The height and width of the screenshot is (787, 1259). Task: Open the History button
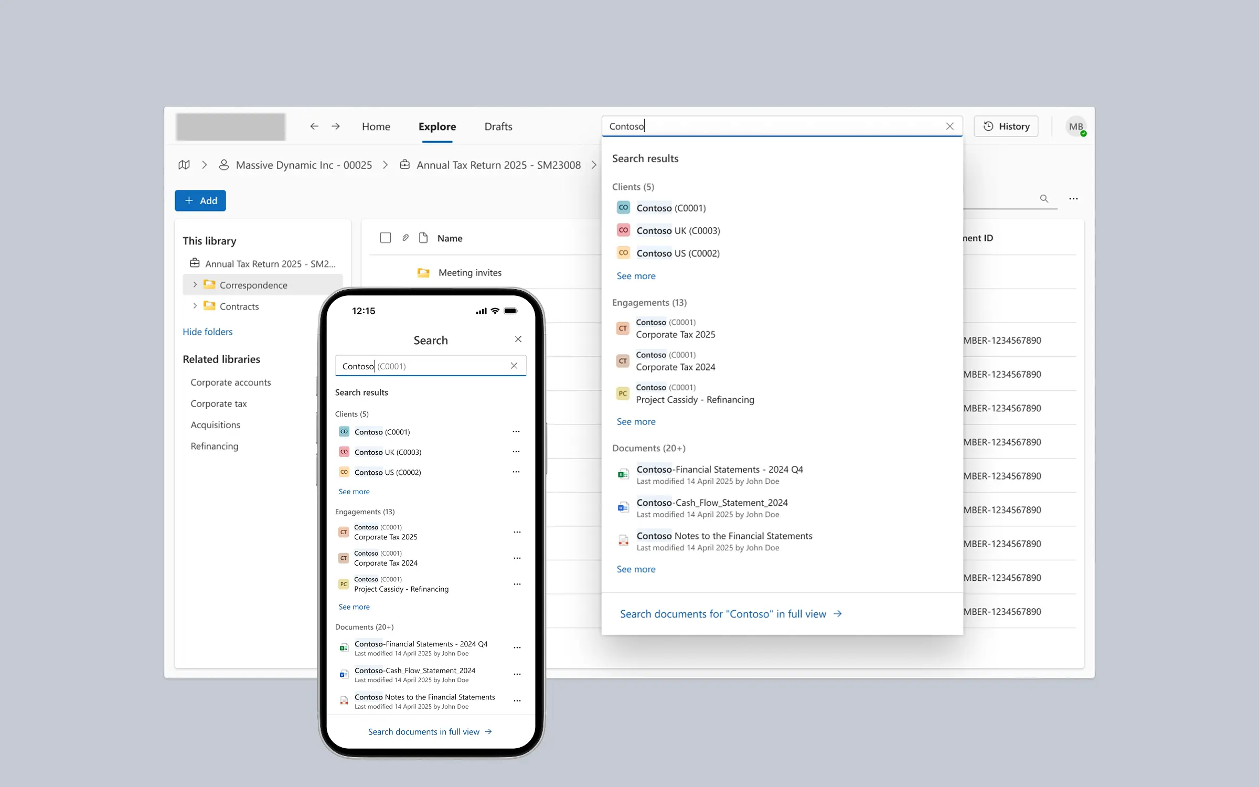[1006, 126]
